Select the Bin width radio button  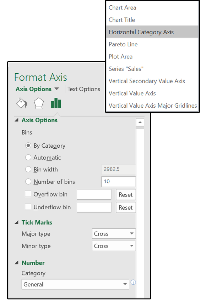[28, 169]
